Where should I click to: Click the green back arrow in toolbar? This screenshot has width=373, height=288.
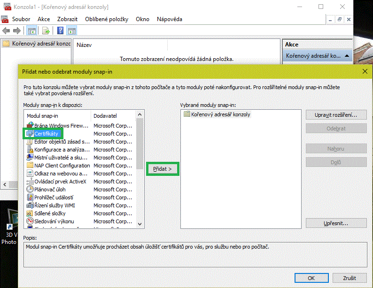pyautogui.click(x=6, y=31)
